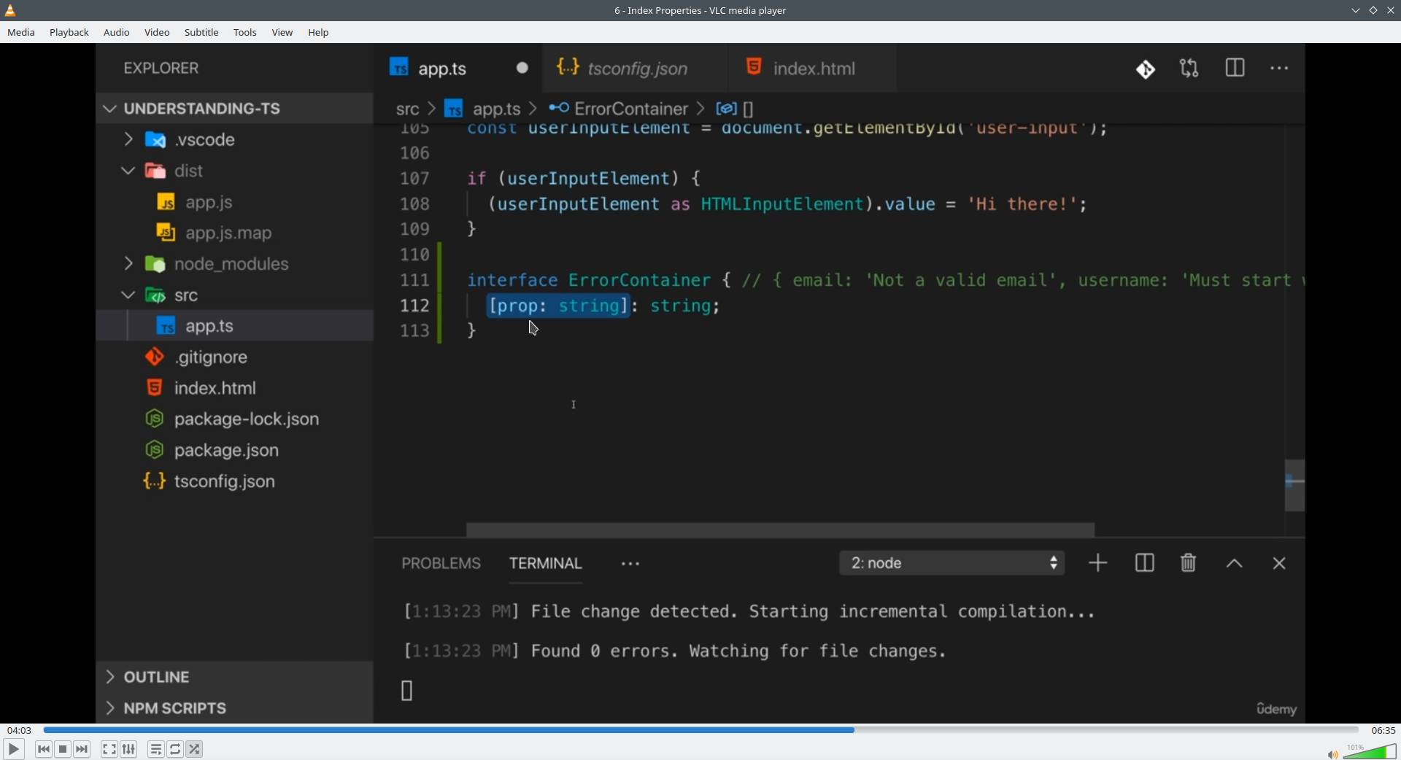This screenshot has height=760, width=1401.
Task: Click the unsaved dot on app.ts tab
Action: click(x=522, y=68)
